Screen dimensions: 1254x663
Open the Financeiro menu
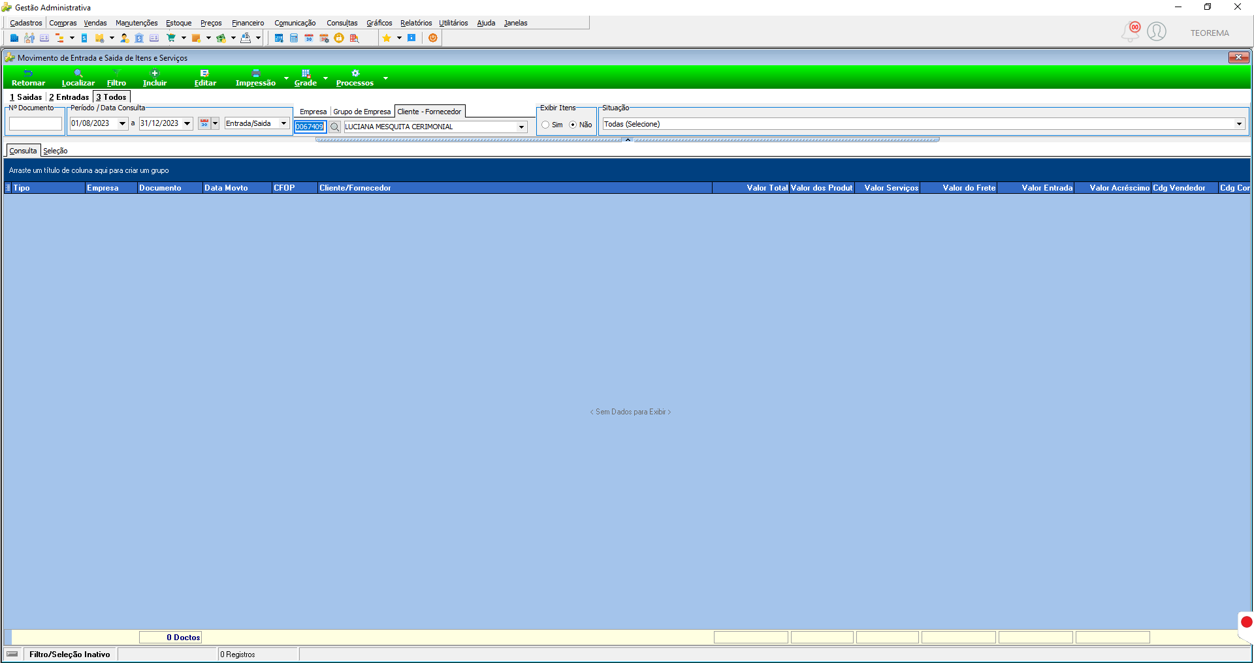click(248, 23)
